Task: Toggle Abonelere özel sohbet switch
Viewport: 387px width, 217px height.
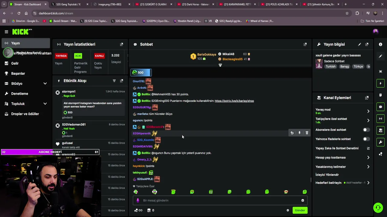Action: [366, 130]
